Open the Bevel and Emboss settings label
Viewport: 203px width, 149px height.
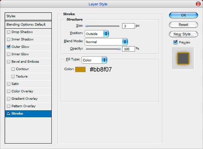coord(25,62)
